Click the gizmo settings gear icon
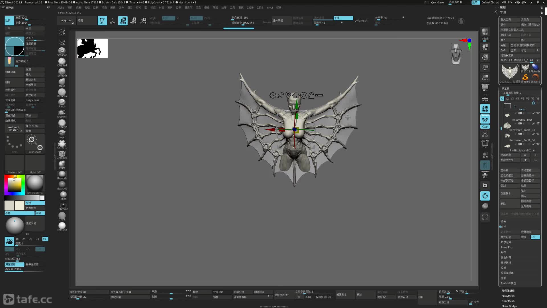Screen dimensions: 547x308 point(273,95)
